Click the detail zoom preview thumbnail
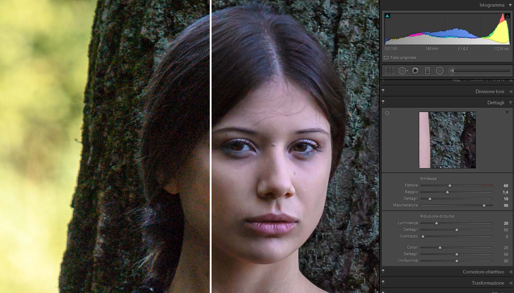Viewport: 514px width, 293px height. [x=447, y=140]
